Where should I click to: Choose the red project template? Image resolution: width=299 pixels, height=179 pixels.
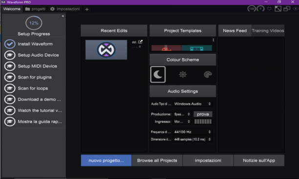(166, 48)
